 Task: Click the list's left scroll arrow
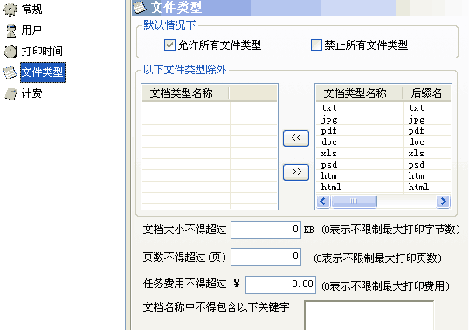pyautogui.click(x=323, y=201)
